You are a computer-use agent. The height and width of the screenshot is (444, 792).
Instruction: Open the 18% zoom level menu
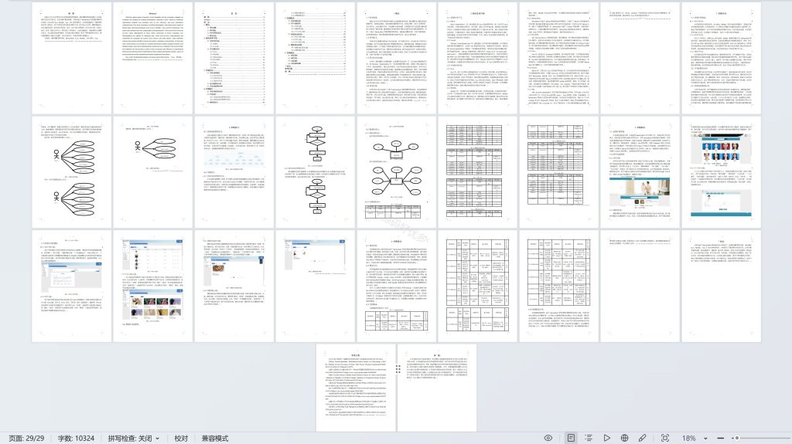tap(694, 438)
